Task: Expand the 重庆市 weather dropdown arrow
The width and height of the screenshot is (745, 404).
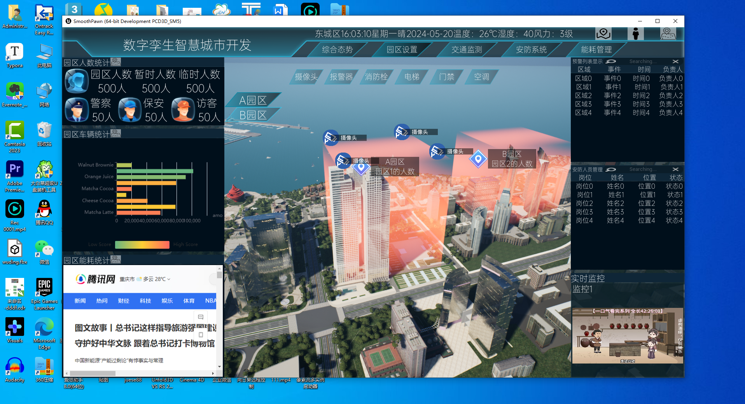Action: (x=169, y=279)
